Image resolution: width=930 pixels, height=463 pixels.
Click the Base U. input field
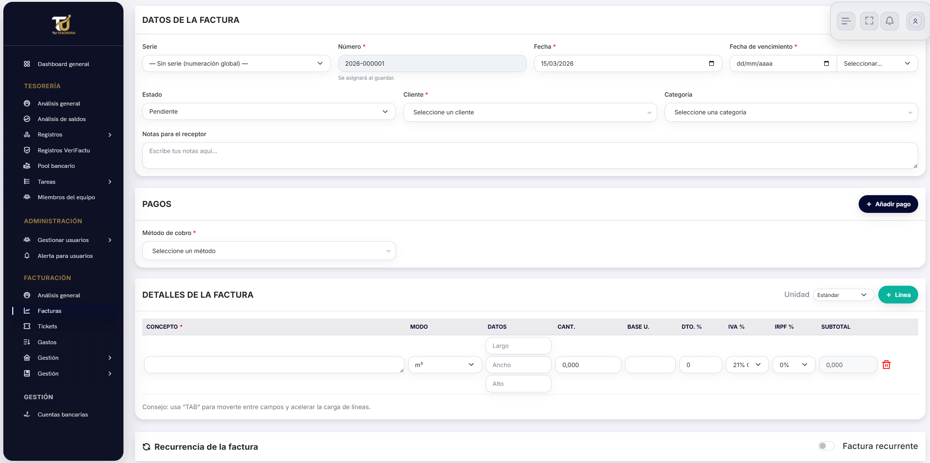(650, 364)
